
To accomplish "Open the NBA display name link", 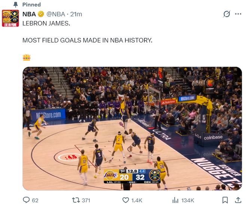I will point(29,14).
